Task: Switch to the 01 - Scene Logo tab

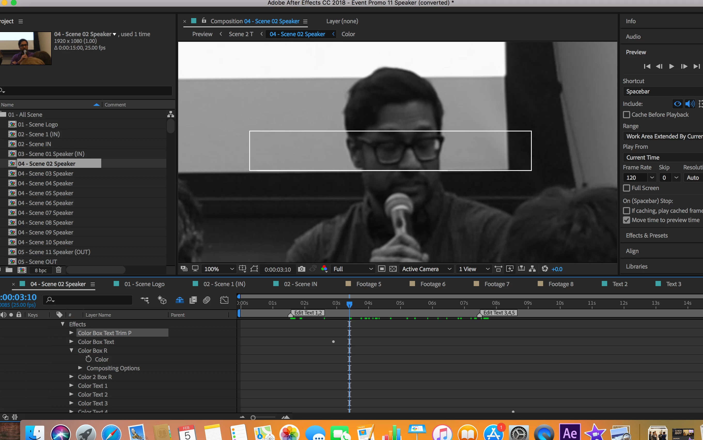Action: pos(144,284)
